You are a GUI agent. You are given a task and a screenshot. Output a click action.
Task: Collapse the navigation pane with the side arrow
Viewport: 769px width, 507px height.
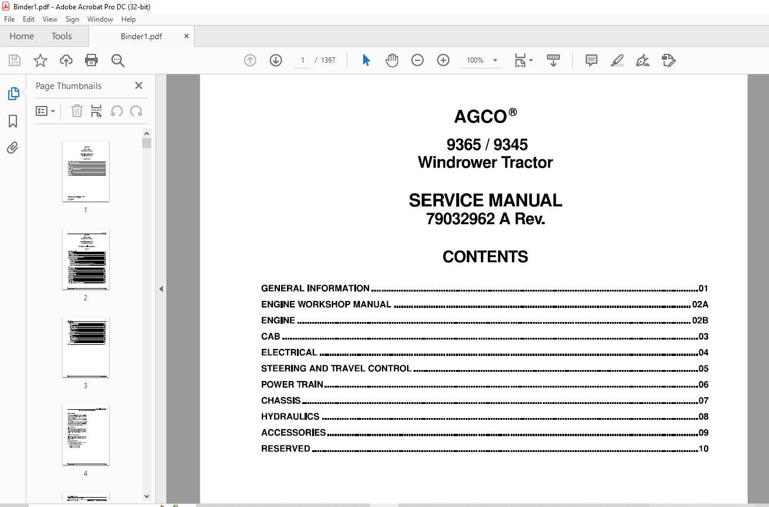pyautogui.click(x=161, y=289)
